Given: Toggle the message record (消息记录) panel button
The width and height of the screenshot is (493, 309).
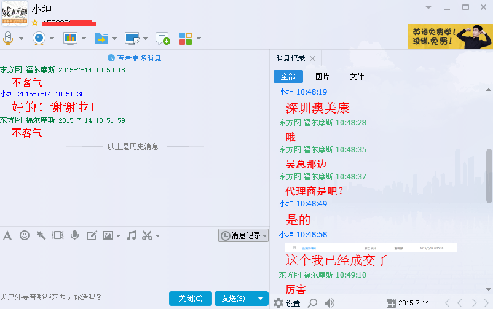Looking at the screenshot, I should point(243,235).
